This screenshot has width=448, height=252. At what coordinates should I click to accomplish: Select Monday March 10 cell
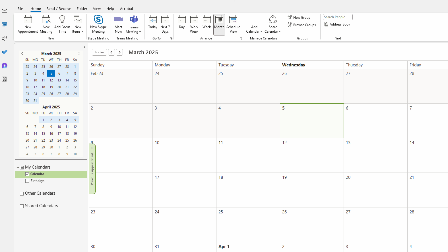click(x=184, y=155)
